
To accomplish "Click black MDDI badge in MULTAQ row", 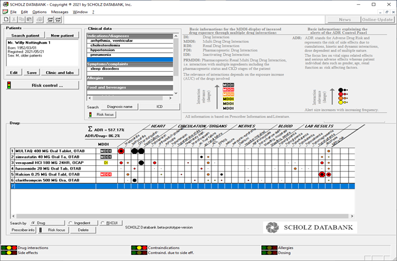I will click(106, 151).
